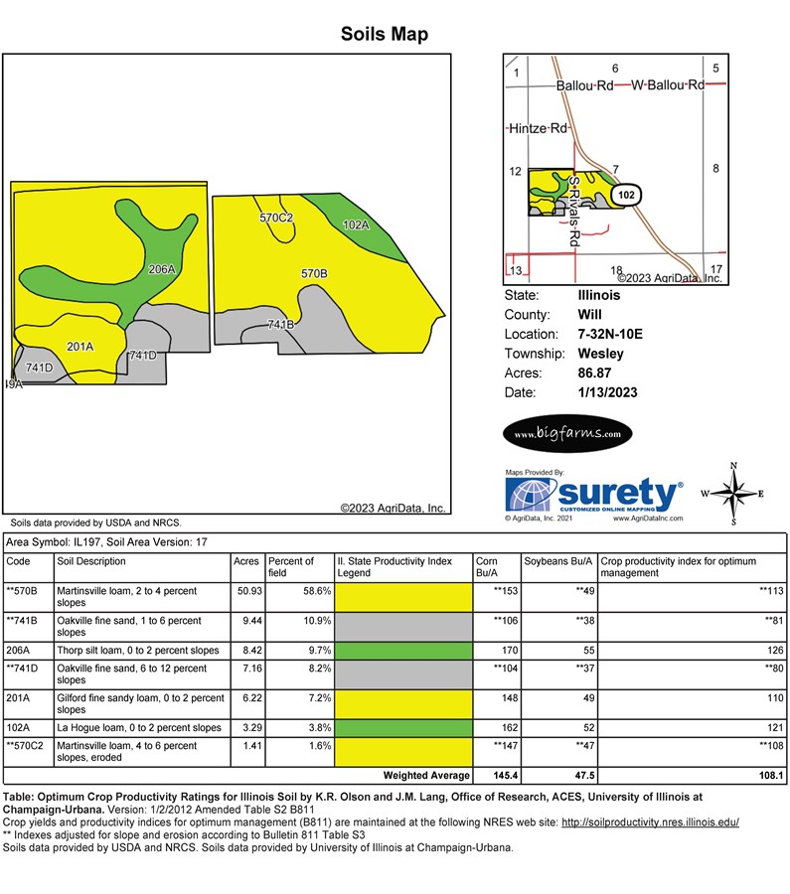The height and width of the screenshot is (894, 790).
Task: Click the Acres value '86.87'
Action: pyautogui.click(x=594, y=372)
